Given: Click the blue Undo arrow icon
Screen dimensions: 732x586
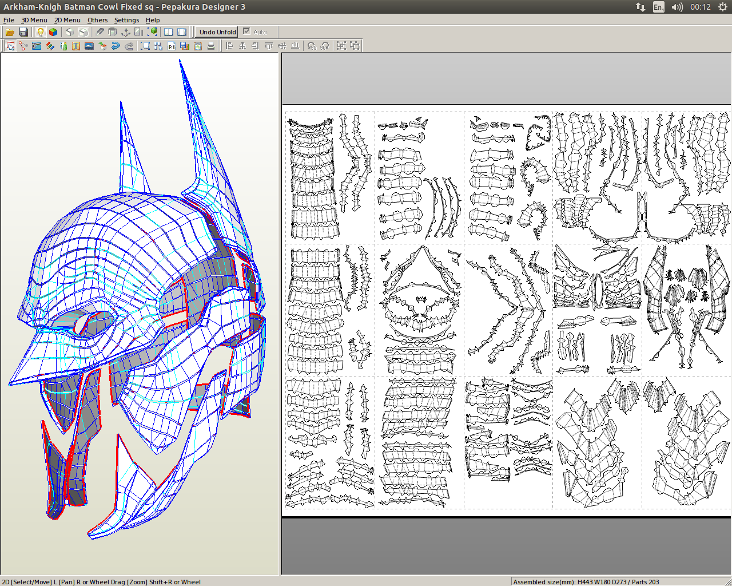Looking at the screenshot, I should (x=116, y=46).
